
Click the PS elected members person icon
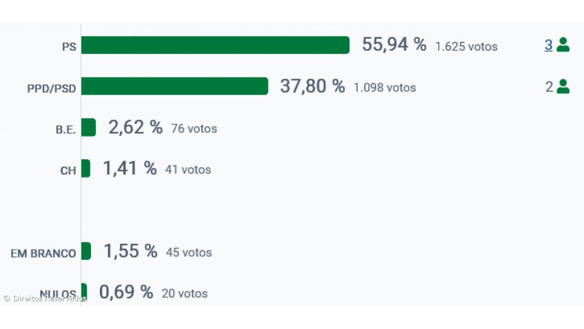[x=563, y=45]
